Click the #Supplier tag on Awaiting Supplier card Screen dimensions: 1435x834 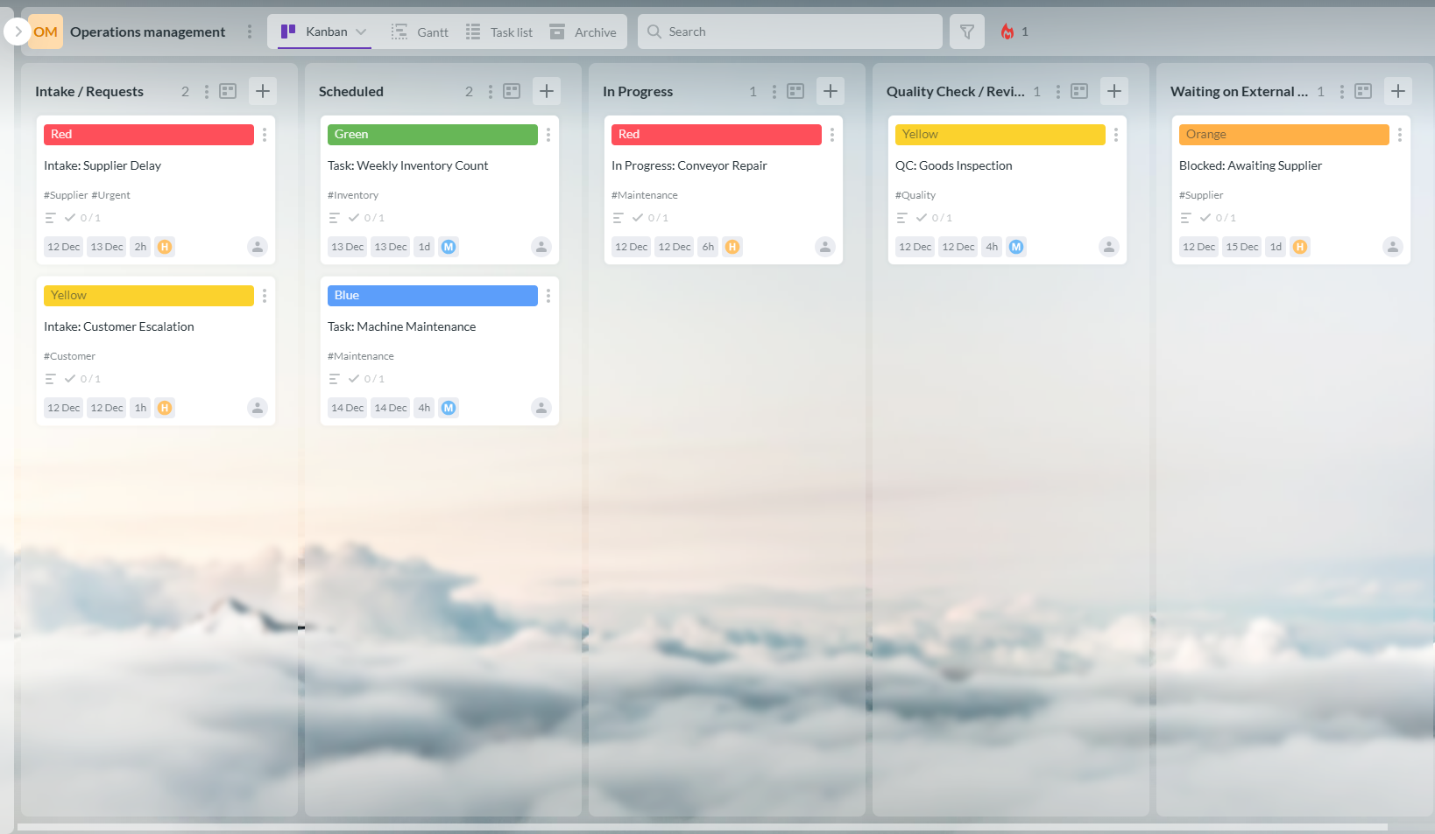pos(1200,194)
